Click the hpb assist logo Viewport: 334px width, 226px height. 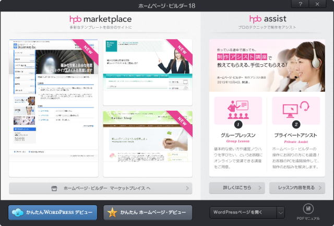click(x=268, y=19)
